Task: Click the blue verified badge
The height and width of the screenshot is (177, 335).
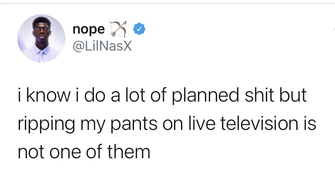Action: (x=137, y=29)
